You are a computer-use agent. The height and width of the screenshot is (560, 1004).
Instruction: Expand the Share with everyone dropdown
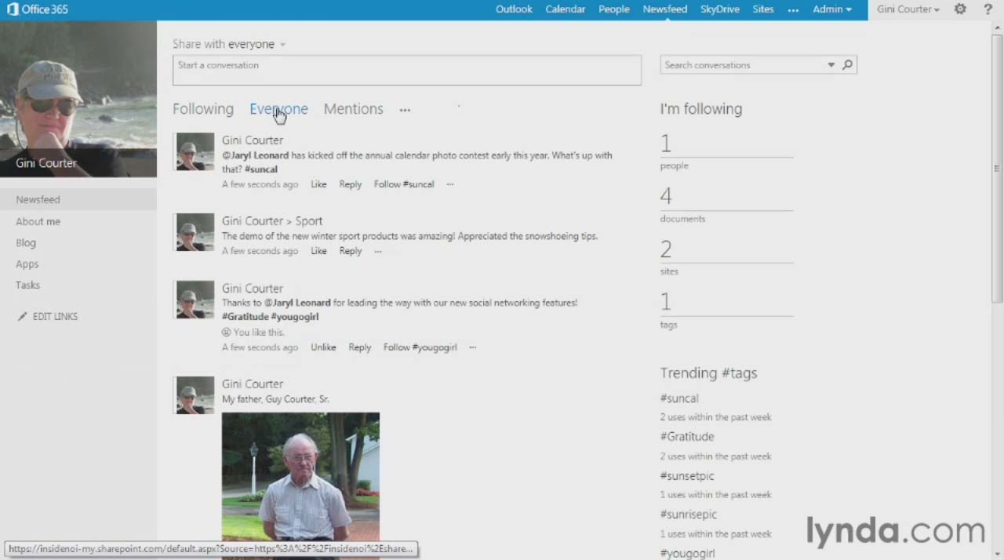click(x=282, y=45)
